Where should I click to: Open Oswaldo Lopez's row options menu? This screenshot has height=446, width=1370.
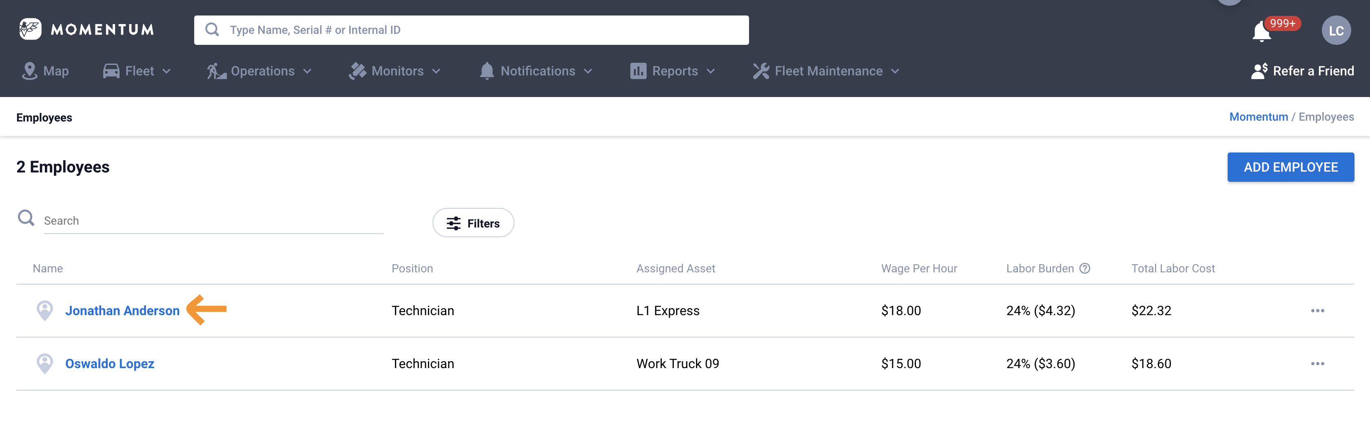pos(1317,364)
